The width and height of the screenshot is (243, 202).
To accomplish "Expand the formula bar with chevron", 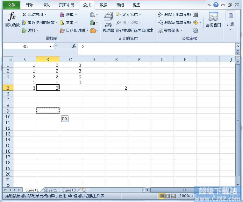I will [x=238, y=46].
